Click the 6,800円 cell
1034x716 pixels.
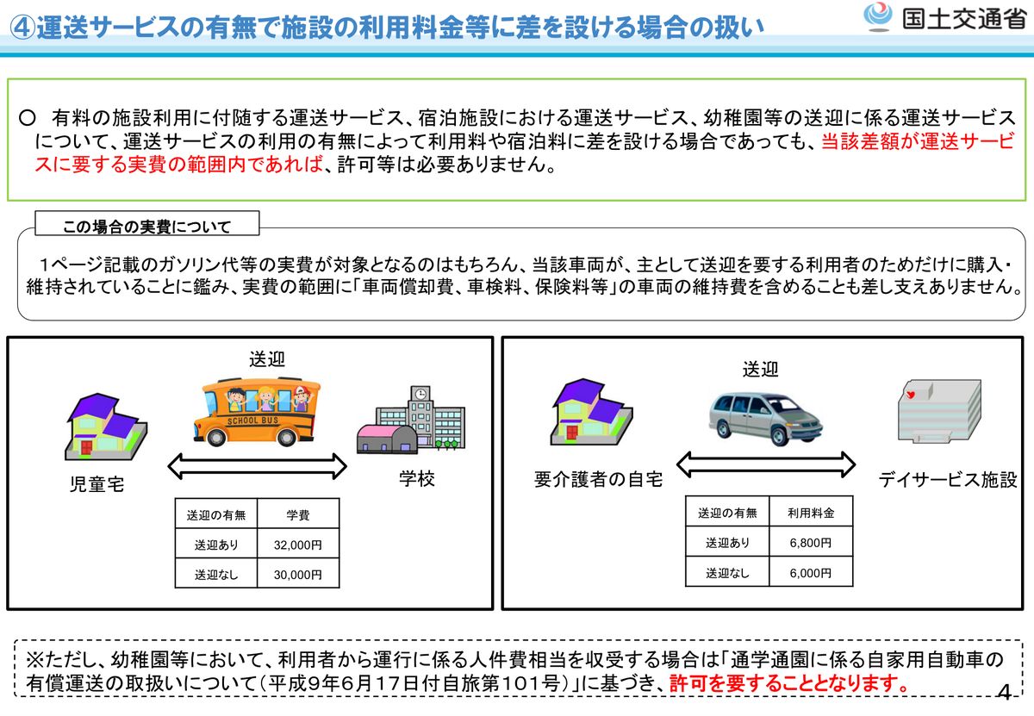(x=811, y=542)
